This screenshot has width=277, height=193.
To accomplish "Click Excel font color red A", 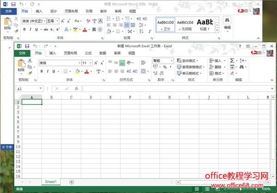I will point(87,71).
